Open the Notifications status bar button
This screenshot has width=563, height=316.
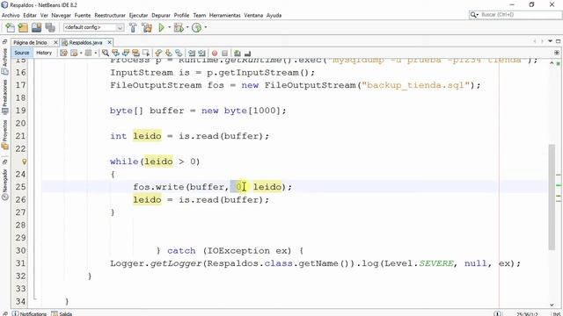point(30,313)
